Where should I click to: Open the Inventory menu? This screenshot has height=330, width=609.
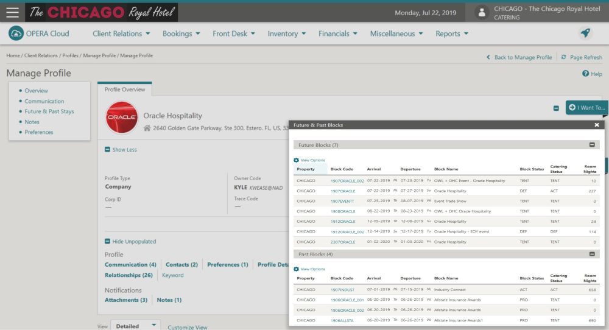pyautogui.click(x=287, y=33)
